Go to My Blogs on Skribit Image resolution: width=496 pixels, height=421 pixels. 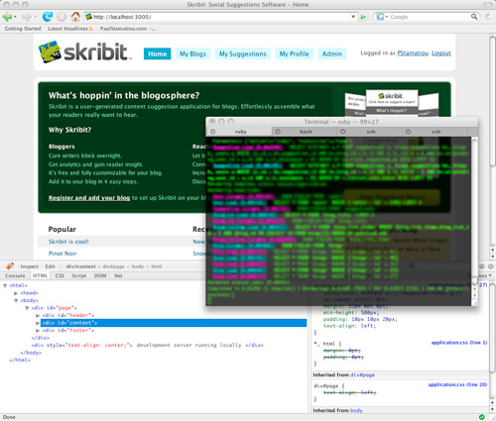(x=192, y=53)
